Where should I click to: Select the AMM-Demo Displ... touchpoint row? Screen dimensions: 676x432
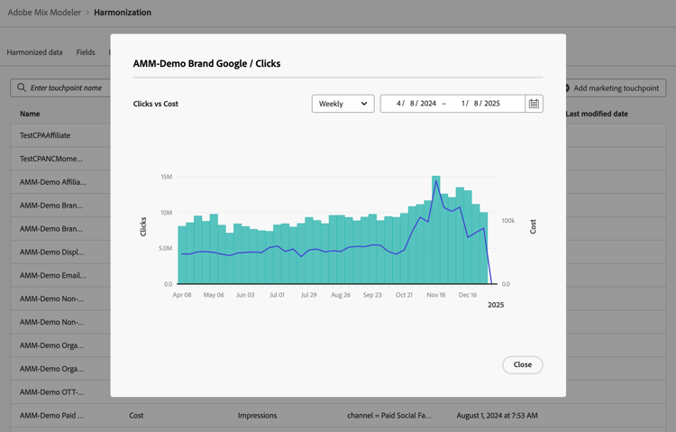pos(52,252)
